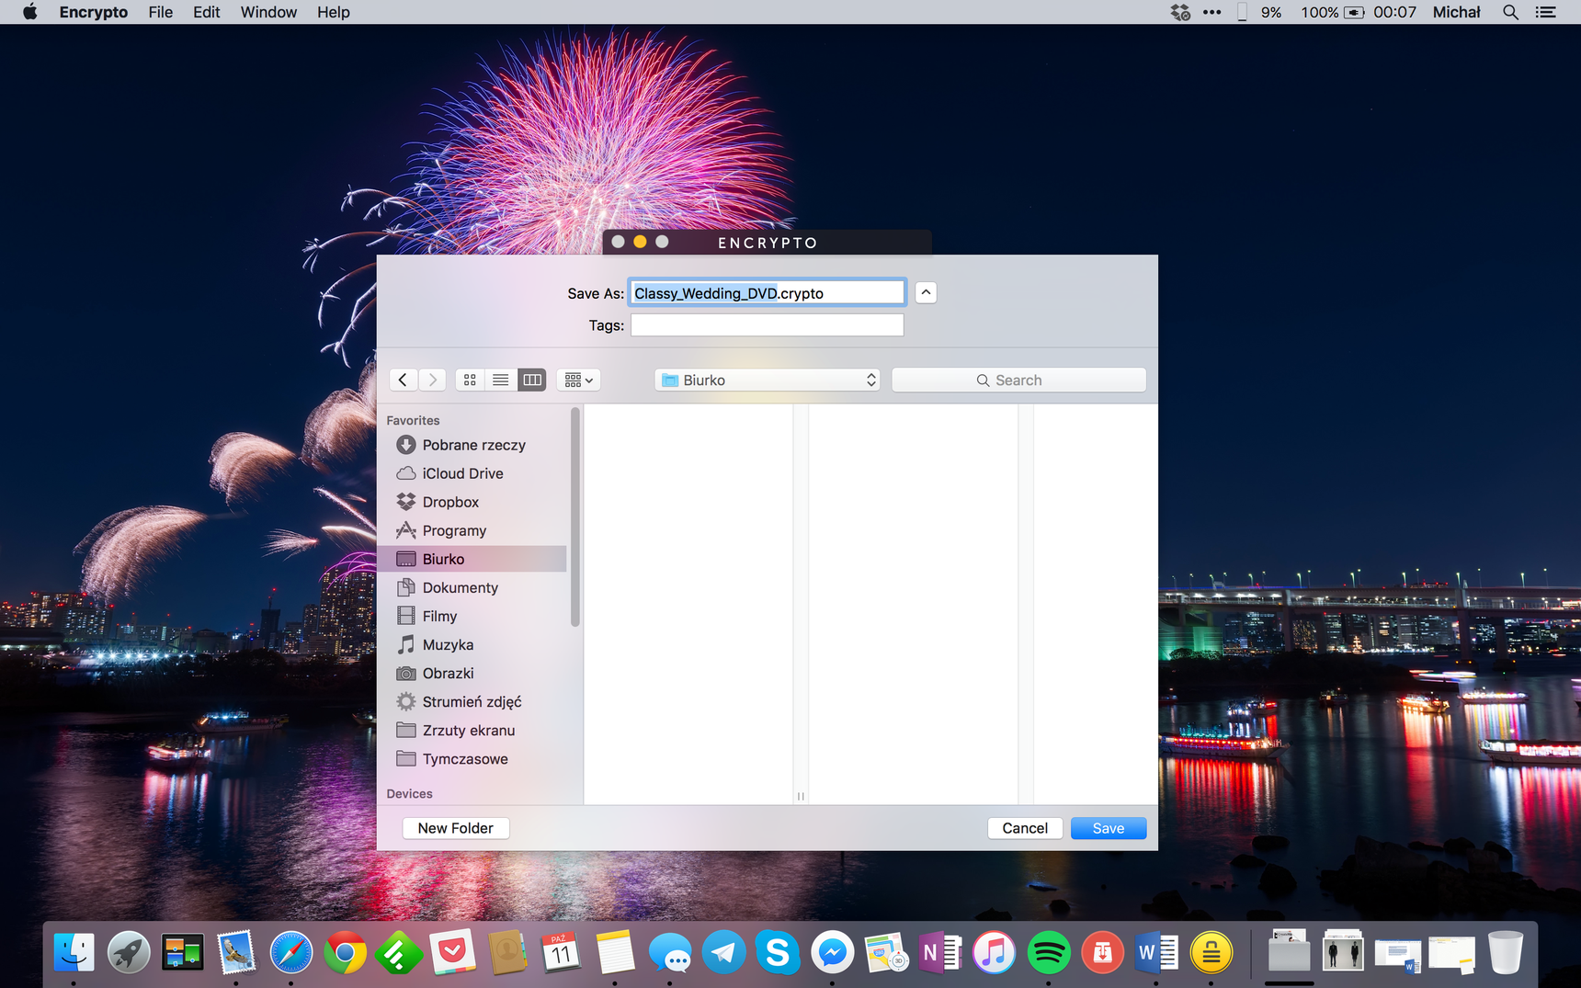Open Notes app in Dock
Viewport: 1581px width, 988px height.
pos(615,953)
